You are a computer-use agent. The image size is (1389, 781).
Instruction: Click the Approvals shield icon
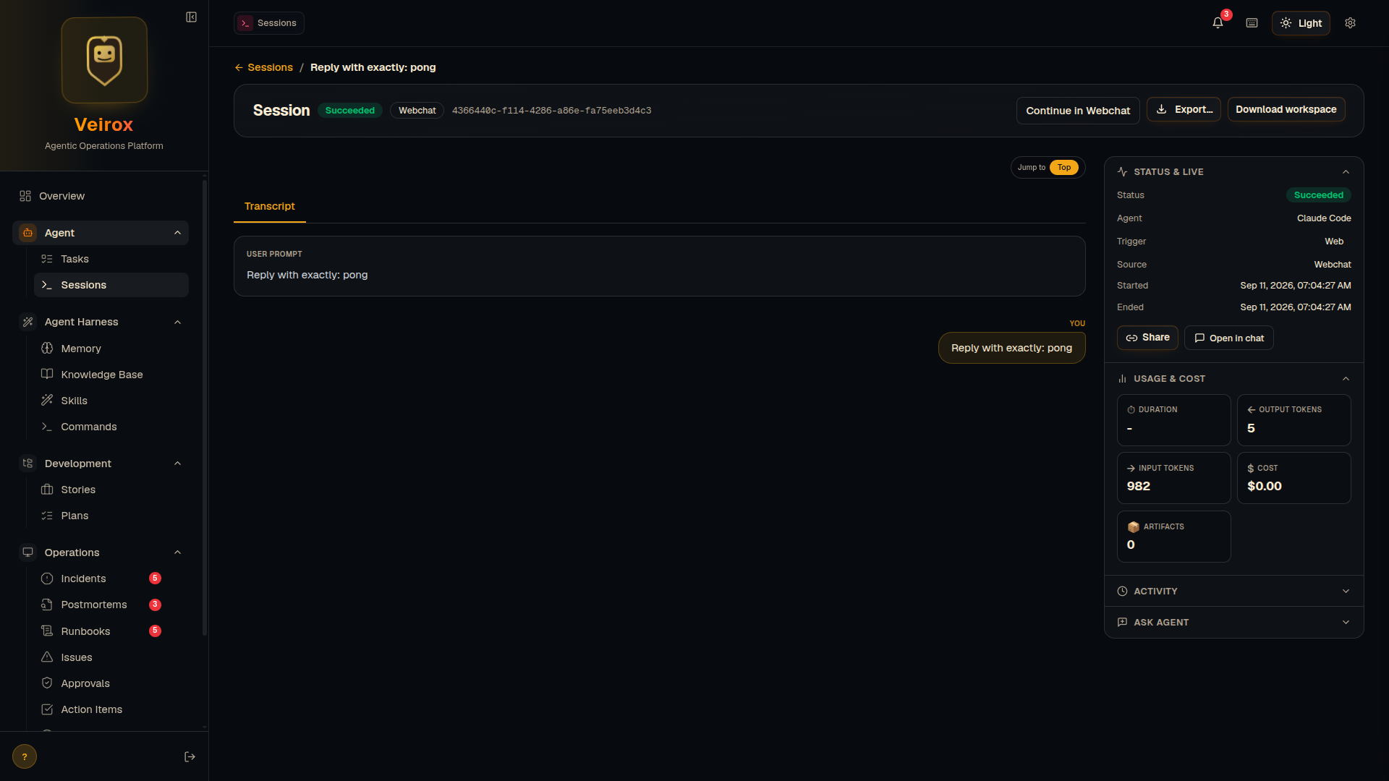47,683
